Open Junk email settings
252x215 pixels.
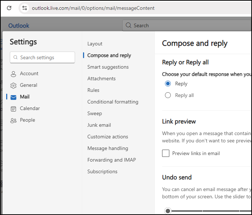click(x=99, y=125)
